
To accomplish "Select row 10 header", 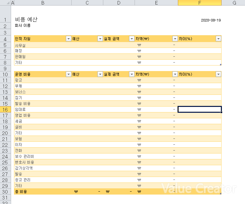I will 5,74.
